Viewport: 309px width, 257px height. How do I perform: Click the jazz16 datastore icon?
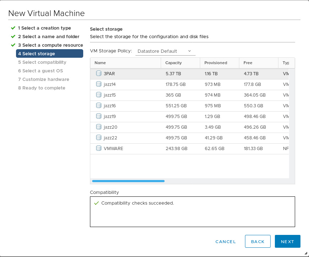coord(99,106)
